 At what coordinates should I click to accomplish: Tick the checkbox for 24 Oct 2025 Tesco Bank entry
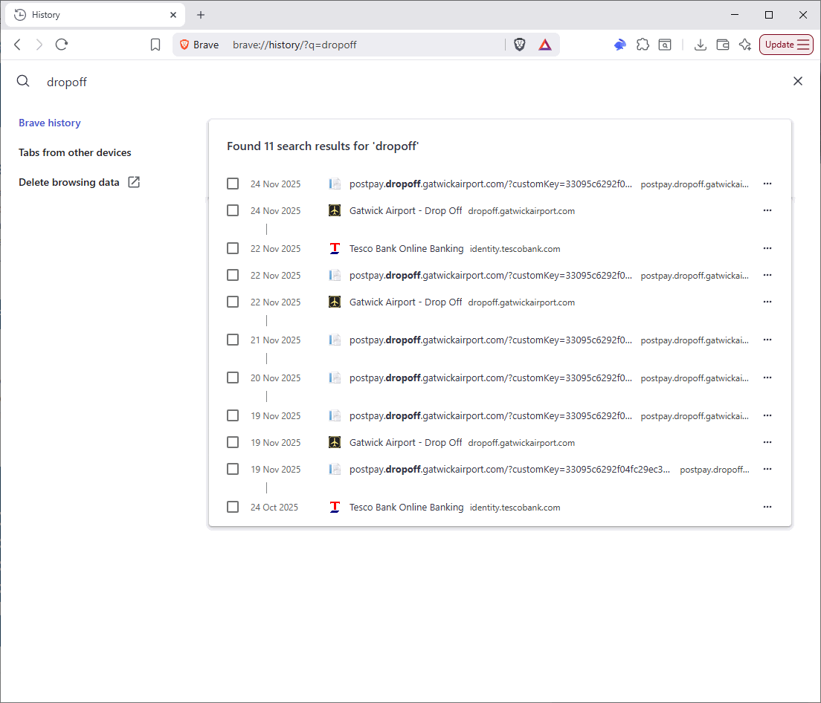233,507
